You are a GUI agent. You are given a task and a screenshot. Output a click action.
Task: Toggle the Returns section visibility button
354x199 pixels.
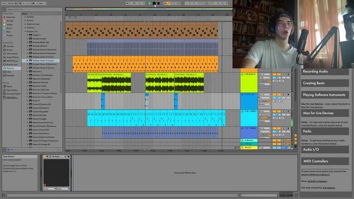[x=295, y=139]
